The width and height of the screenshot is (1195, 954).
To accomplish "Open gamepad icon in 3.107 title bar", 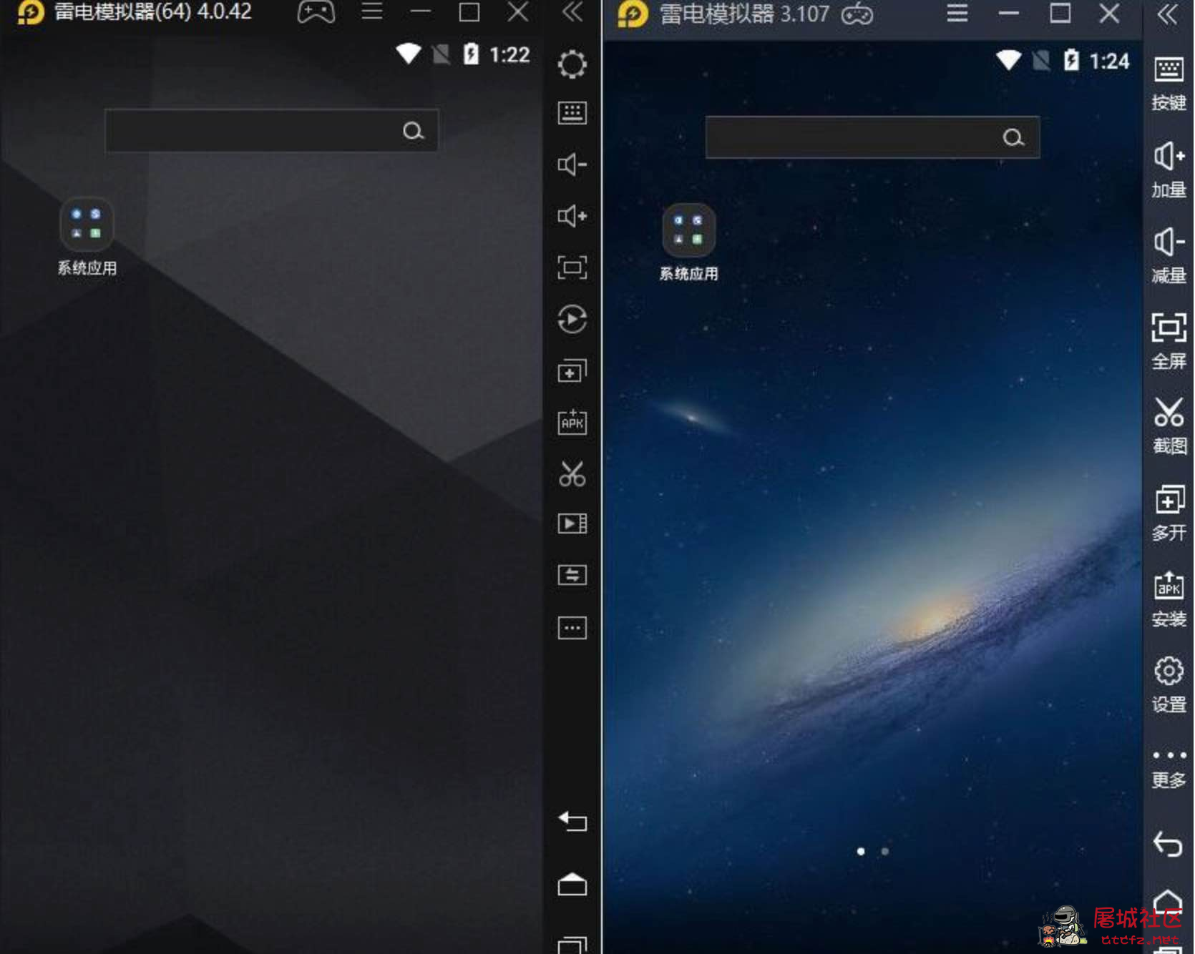I will point(857,14).
